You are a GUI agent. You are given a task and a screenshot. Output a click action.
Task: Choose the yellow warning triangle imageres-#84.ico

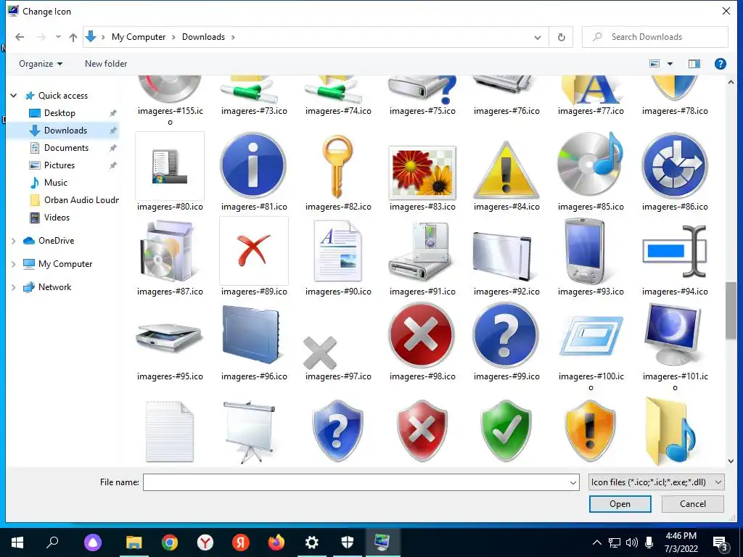(x=506, y=170)
